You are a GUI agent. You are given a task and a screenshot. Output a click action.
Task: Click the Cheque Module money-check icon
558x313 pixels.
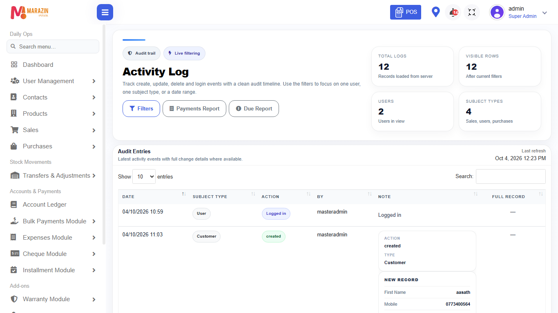pos(15,254)
